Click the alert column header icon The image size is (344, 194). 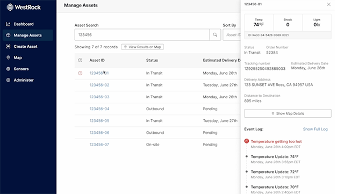pyautogui.click(x=80, y=60)
